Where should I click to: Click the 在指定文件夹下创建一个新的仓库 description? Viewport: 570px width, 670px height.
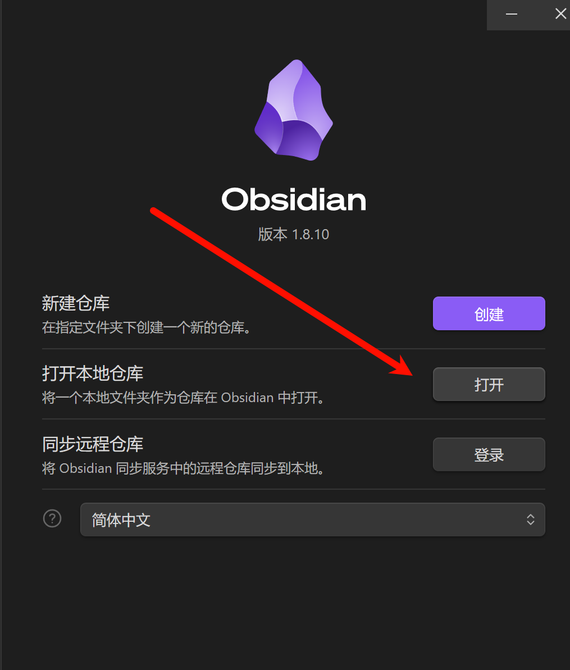pyautogui.click(x=147, y=328)
